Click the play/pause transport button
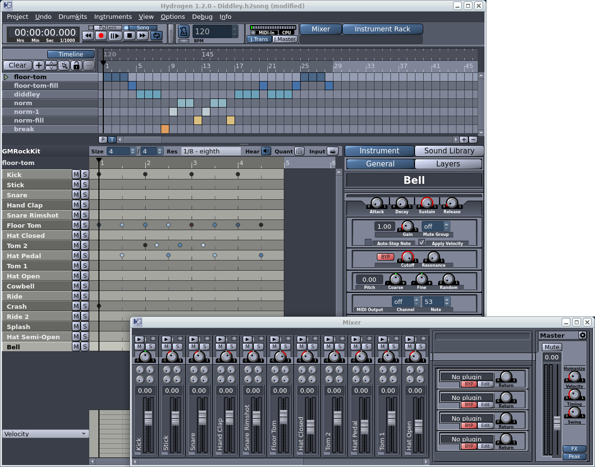 [x=115, y=35]
